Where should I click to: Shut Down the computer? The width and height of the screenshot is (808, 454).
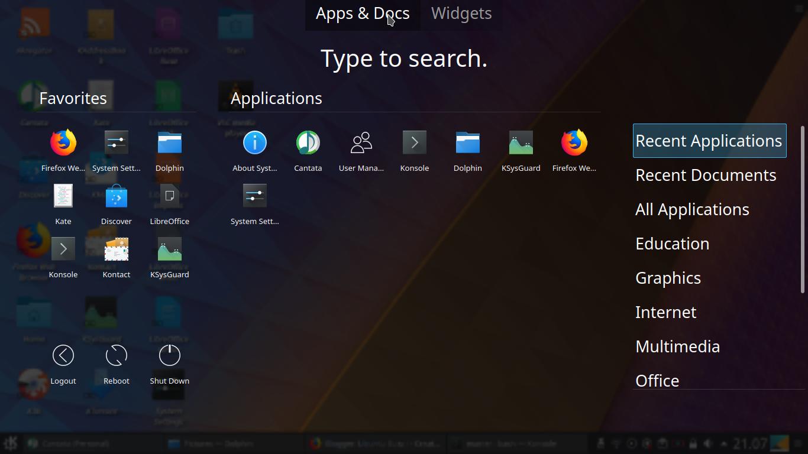click(x=169, y=355)
